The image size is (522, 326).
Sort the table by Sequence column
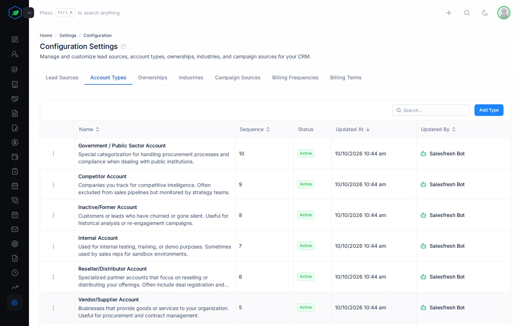pyautogui.click(x=255, y=129)
